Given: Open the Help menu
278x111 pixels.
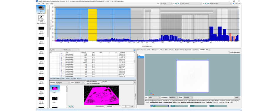Looking at the screenshot, I should tap(52, 4).
